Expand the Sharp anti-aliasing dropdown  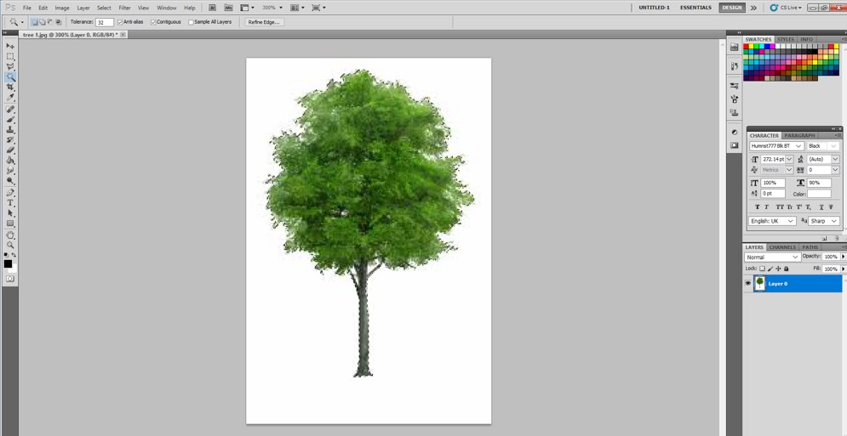tap(823, 221)
